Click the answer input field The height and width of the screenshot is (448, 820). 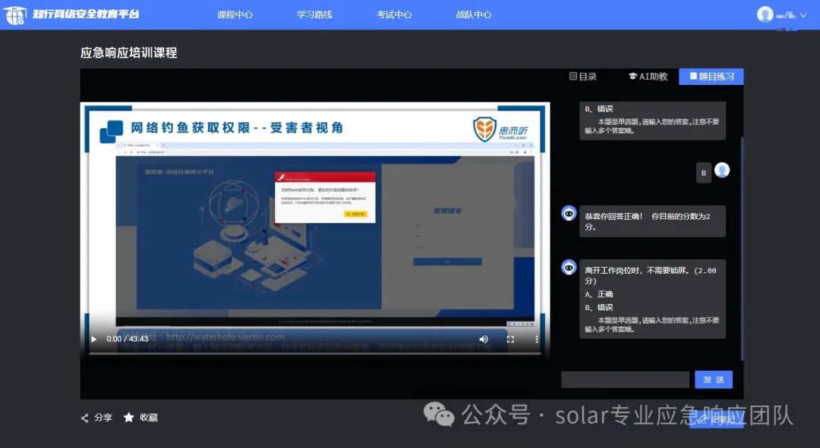(x=625, y=380)
